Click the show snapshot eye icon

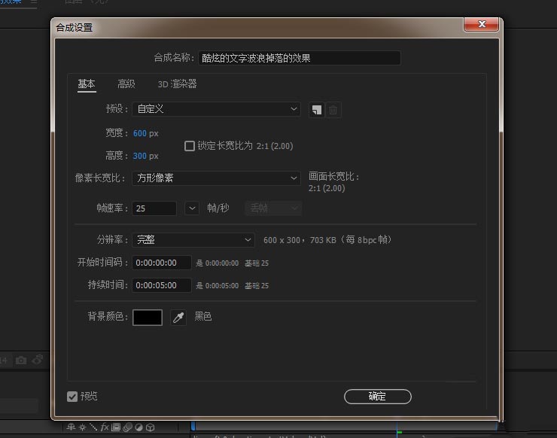tap(38, 360)
